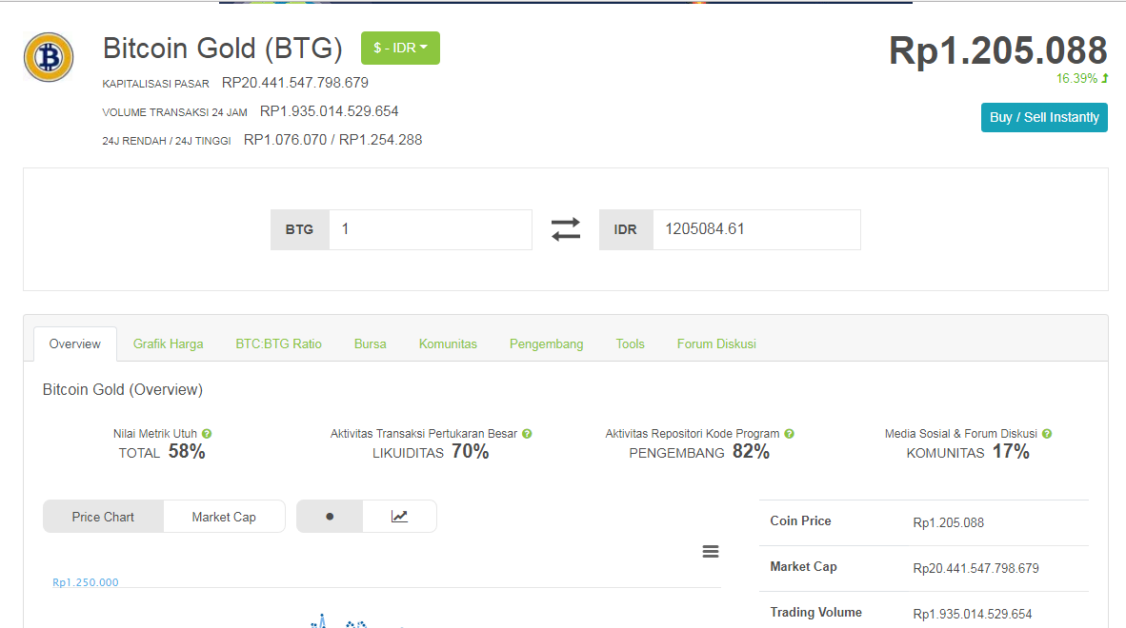Switch to the BTC:BTG Ratio tab
Viewport: 1126px width, 628px height.
278,344
